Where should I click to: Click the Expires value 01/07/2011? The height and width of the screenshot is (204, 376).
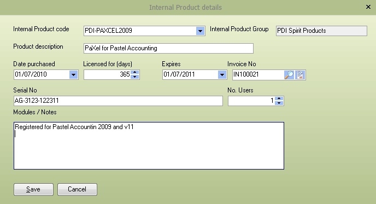click(x=179, y=74)
